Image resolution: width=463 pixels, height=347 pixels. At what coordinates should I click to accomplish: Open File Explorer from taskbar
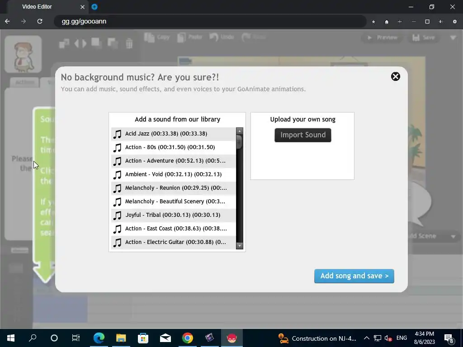pos(121,338)
